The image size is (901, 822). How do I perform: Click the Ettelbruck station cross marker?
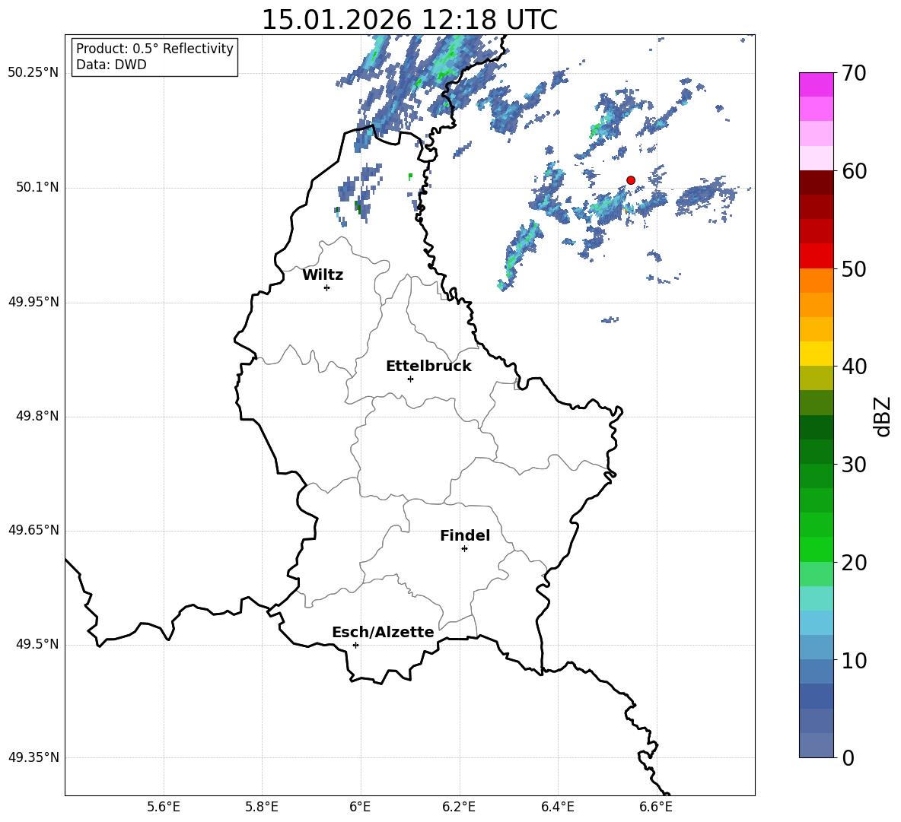410,379
